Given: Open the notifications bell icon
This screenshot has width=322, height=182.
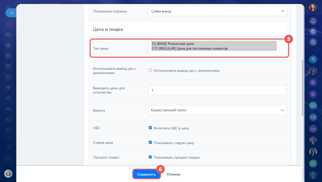Looking at the screenshot, I should click(x=313, y=21).
